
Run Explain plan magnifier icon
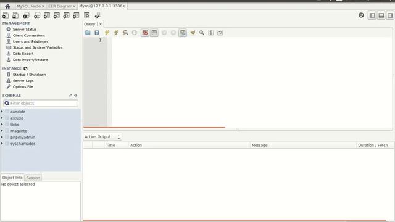pyautogui.click(x=125, y=33)
